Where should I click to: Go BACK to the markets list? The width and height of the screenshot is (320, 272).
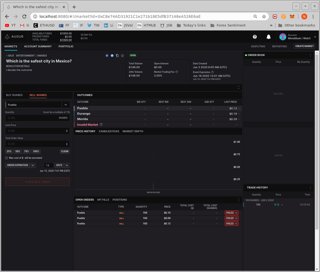10,55
